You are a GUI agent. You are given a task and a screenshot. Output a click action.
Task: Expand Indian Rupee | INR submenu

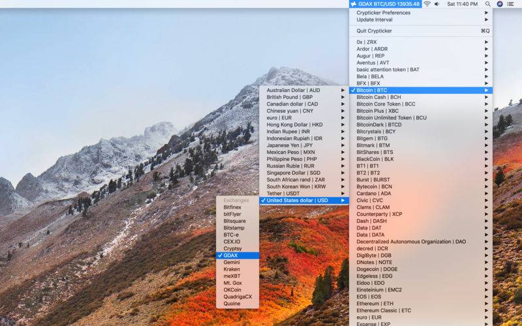(x=304, y=132)
